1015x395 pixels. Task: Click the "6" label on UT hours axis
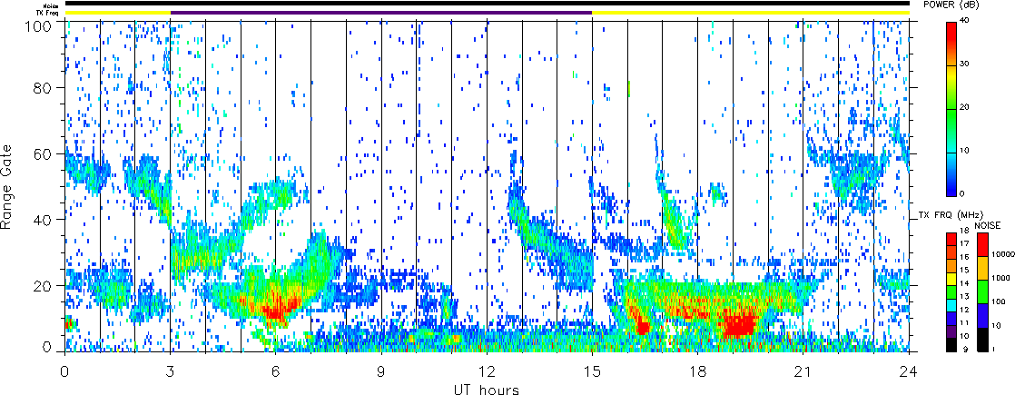coord(276,371)
